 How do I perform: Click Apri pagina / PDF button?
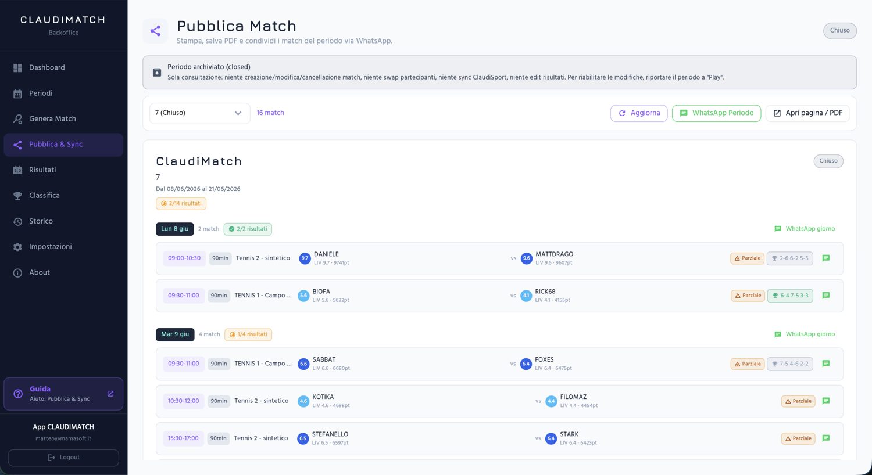(x=807, y=113)
